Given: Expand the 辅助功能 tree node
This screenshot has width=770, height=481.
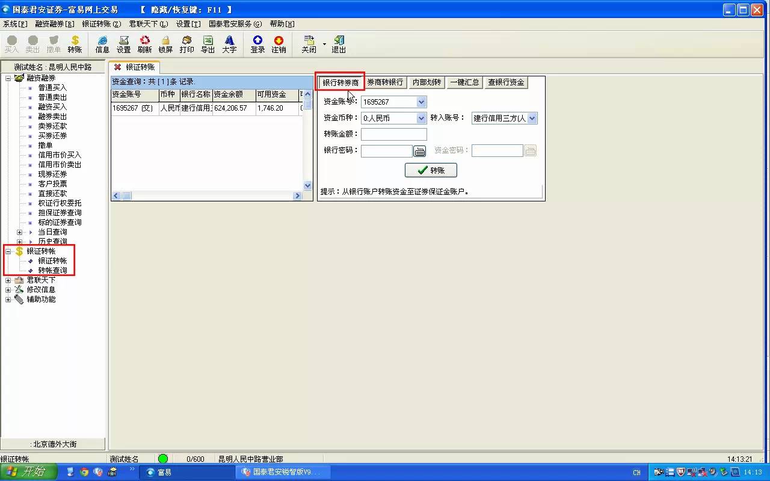Looking at the screenshot, I should coord(8,299).
